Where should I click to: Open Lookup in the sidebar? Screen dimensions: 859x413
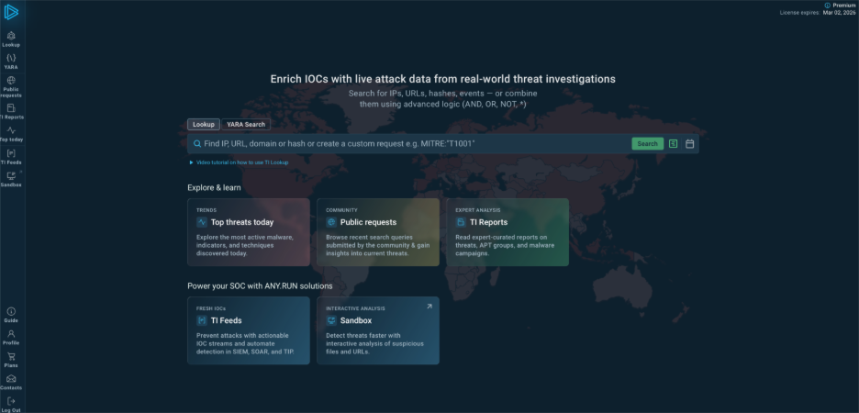pos(11,39)
